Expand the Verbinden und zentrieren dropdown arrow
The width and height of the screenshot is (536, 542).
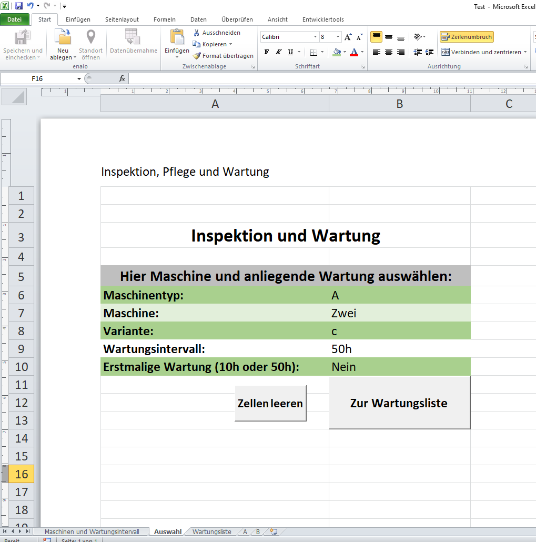[x=525, y=52]
